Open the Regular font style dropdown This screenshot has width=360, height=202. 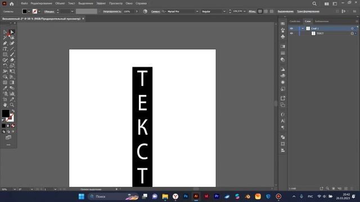pyautogui.click(x=224, y=11)
